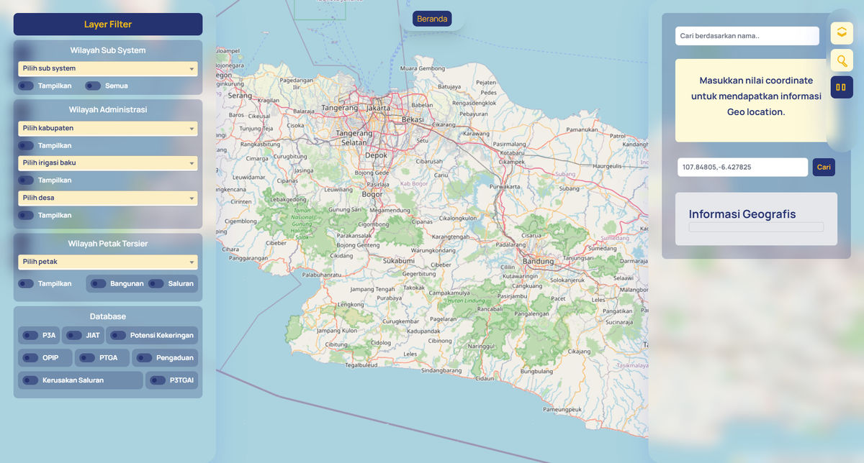
Task: Click the Bandung label on the map
Action: pos(539,261)
